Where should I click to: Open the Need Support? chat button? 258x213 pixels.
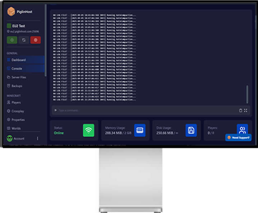click(x=239, y=137)
